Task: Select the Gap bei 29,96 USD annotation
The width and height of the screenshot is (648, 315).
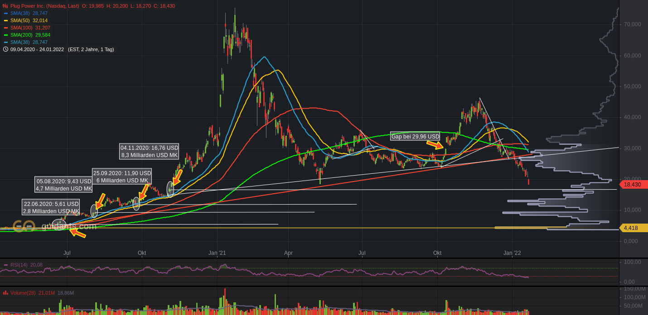Action: click(416, 136)
